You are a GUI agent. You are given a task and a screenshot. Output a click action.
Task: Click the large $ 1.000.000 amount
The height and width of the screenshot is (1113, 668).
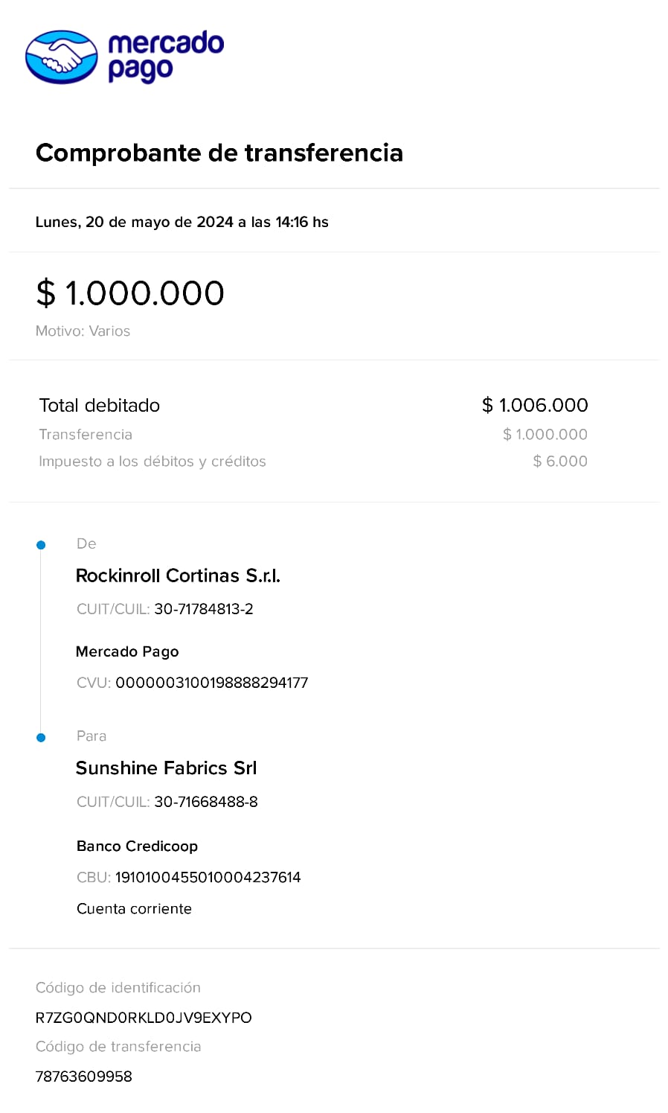[130, 293]
